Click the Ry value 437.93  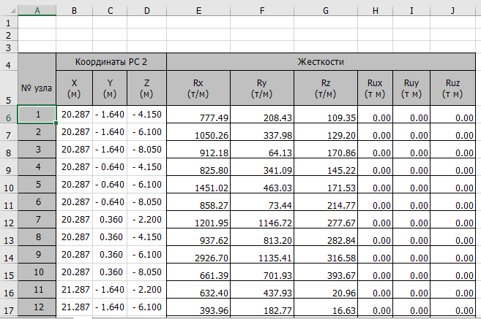coord(262,290)
